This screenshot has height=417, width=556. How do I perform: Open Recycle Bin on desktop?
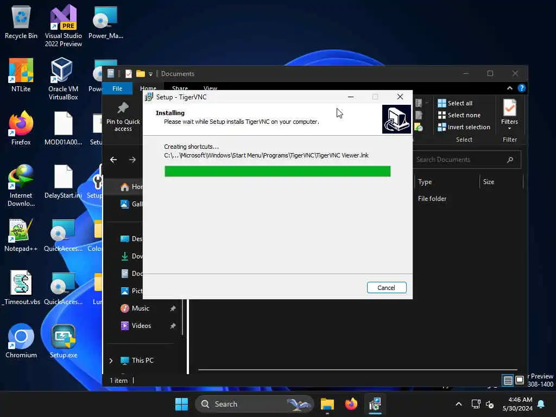21,22
